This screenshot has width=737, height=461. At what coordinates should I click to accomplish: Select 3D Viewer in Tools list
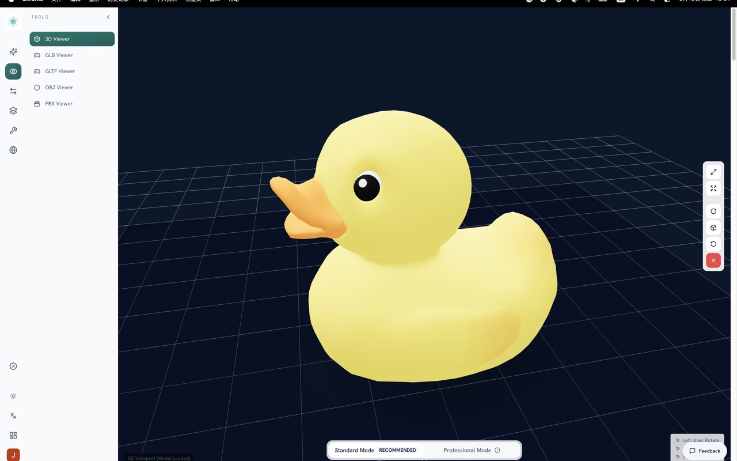(x=72, y=39)
